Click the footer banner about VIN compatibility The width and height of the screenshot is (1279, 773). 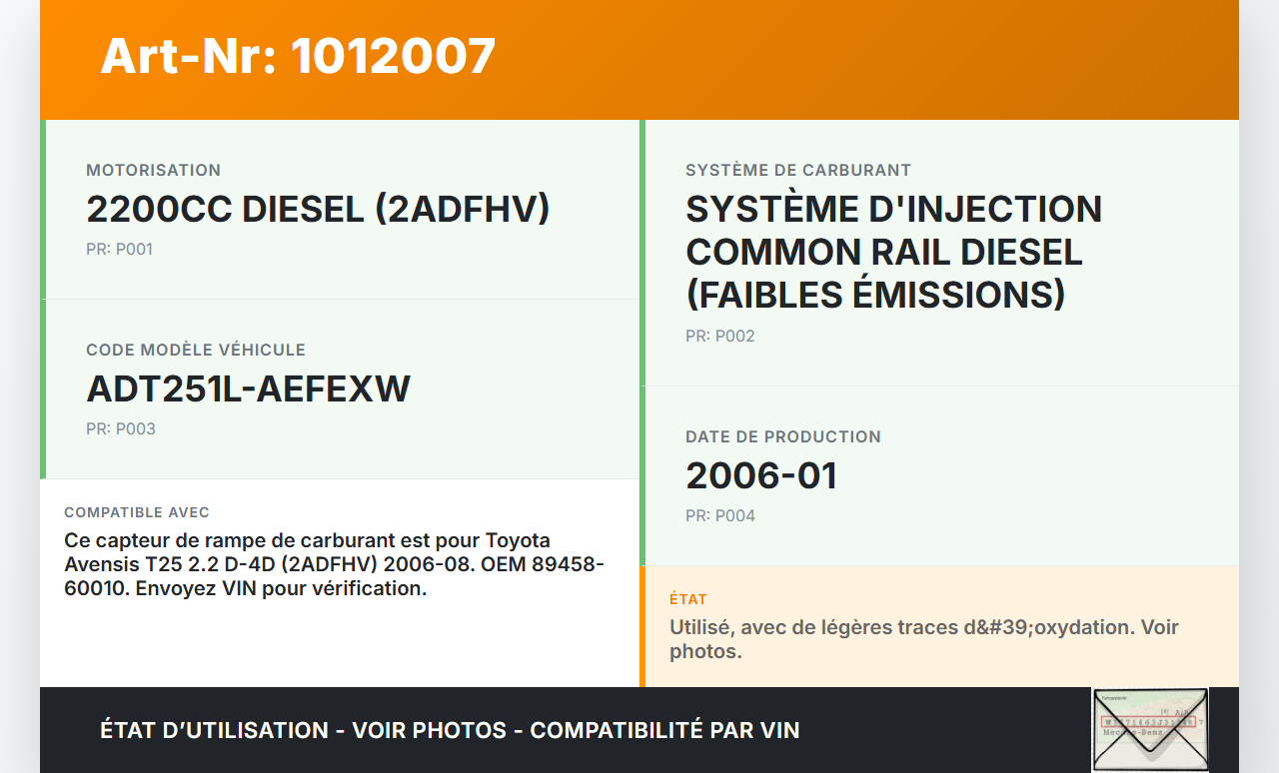pyautogui.click(x=450, y=730)
